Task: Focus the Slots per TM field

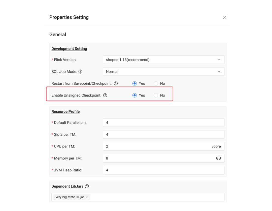Action: coord(163,134)
